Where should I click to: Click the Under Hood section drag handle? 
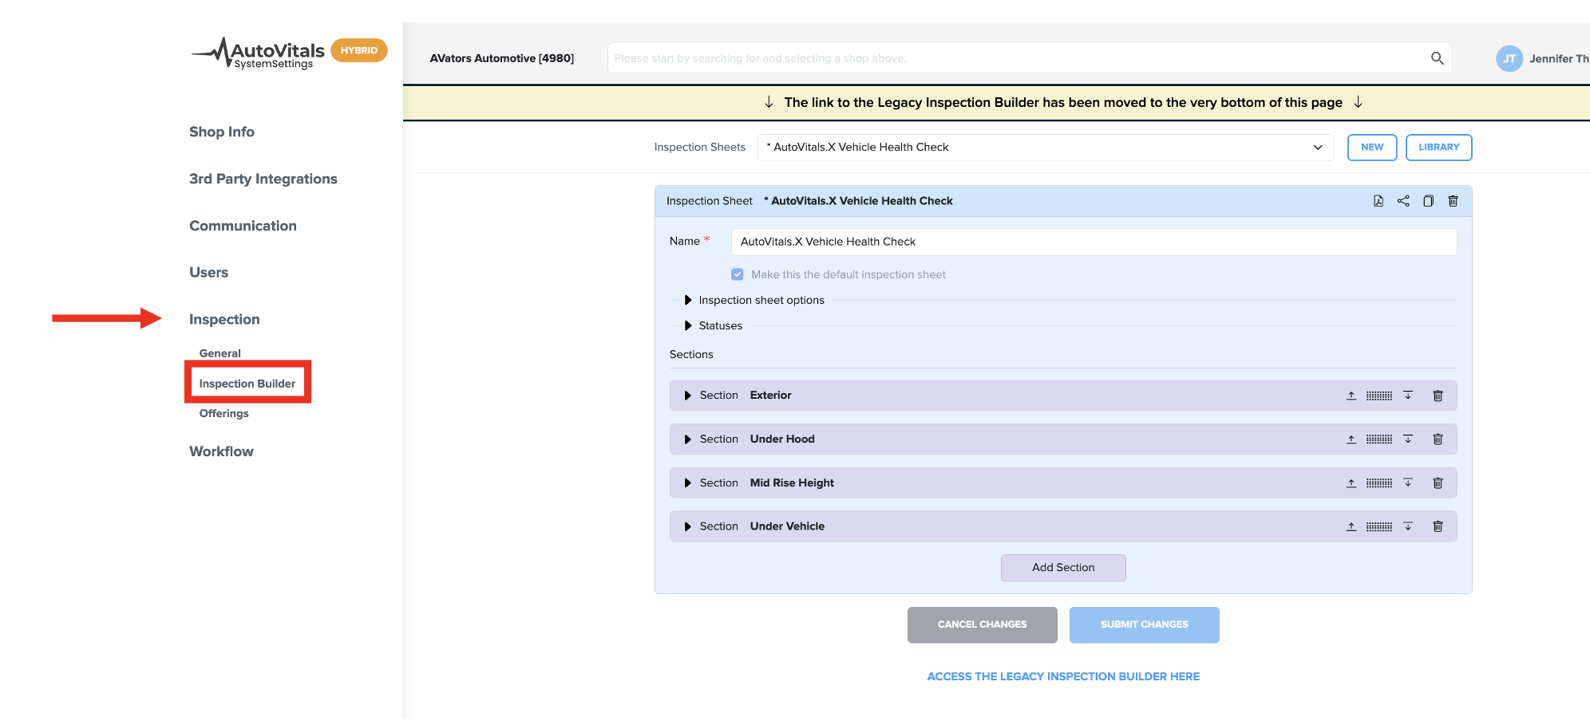1379,439
